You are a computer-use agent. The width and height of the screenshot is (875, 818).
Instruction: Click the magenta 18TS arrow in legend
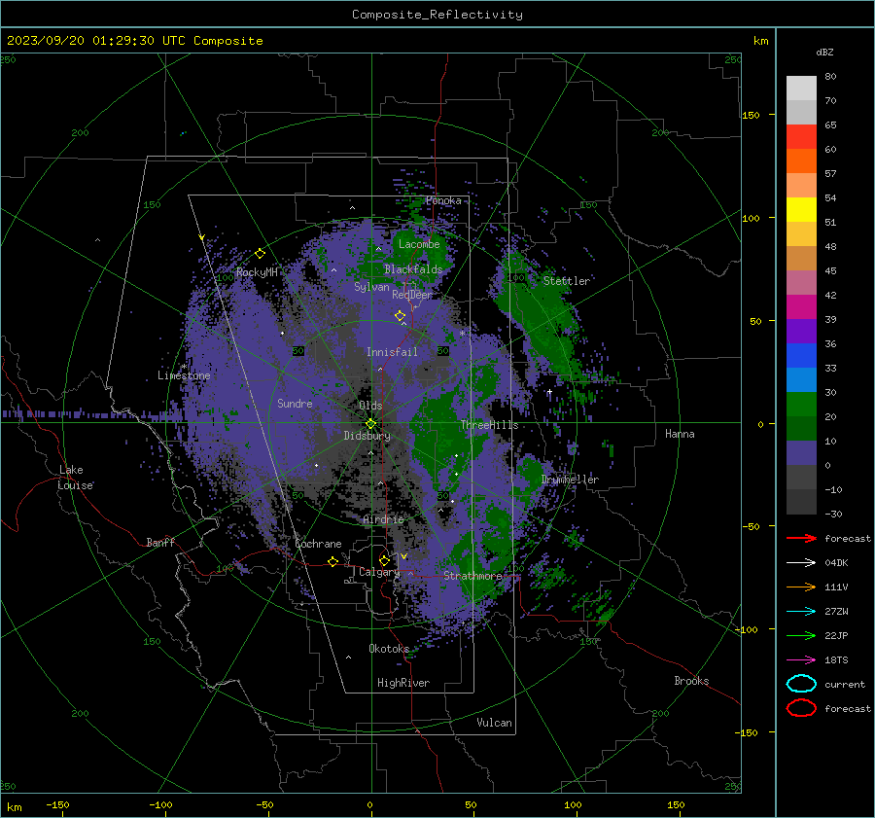click(x=801, y=660)
